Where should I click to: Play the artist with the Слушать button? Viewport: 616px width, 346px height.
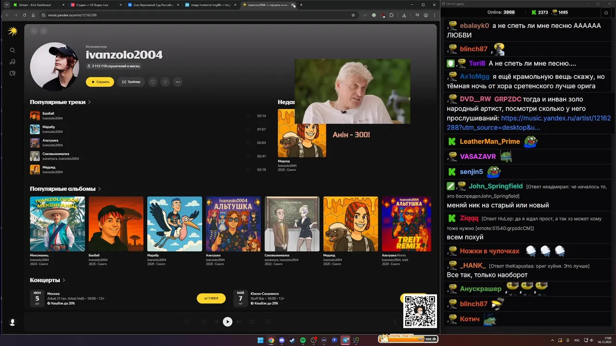tap(100, 82)
